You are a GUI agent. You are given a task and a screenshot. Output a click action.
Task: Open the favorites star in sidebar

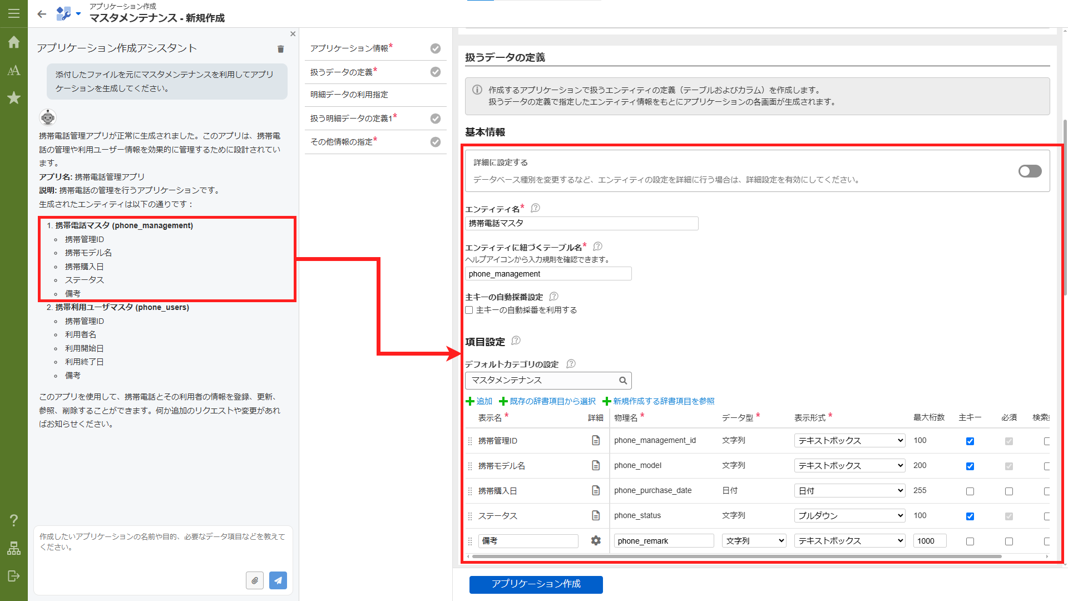[13, 98]
